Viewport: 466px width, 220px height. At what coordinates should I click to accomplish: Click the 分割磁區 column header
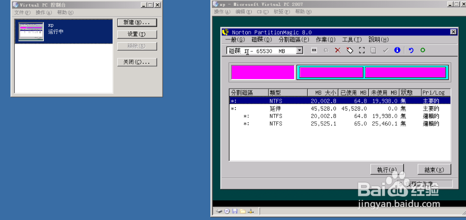click(249, 93)
